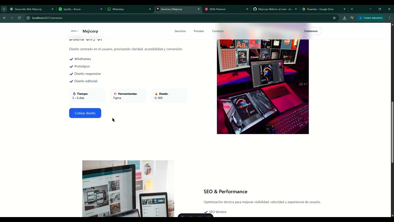Click the Prototipos list item text
Screen dimensions: 394x222
point(82,66)
